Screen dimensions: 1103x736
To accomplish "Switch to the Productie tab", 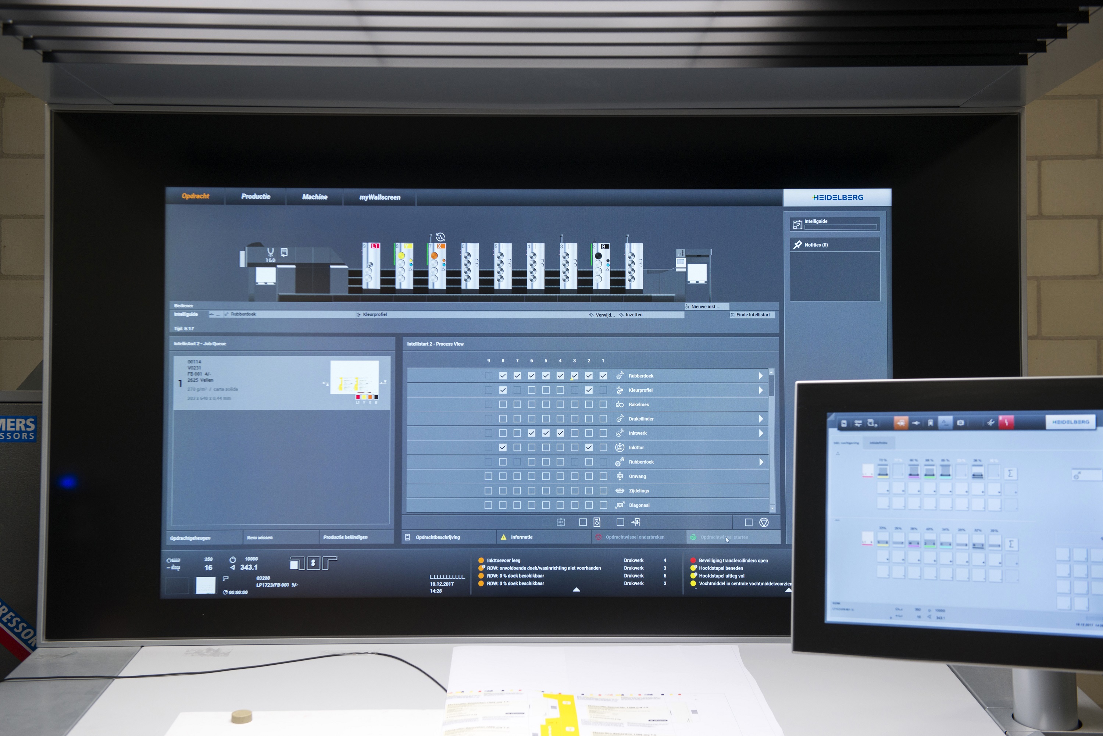I will (256, 196).
